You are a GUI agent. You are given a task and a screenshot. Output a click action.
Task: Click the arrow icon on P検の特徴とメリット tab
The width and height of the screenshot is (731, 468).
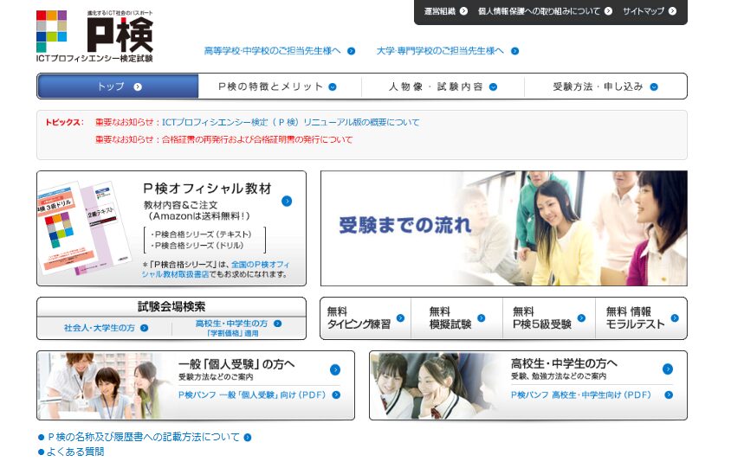tap(333, 87)
